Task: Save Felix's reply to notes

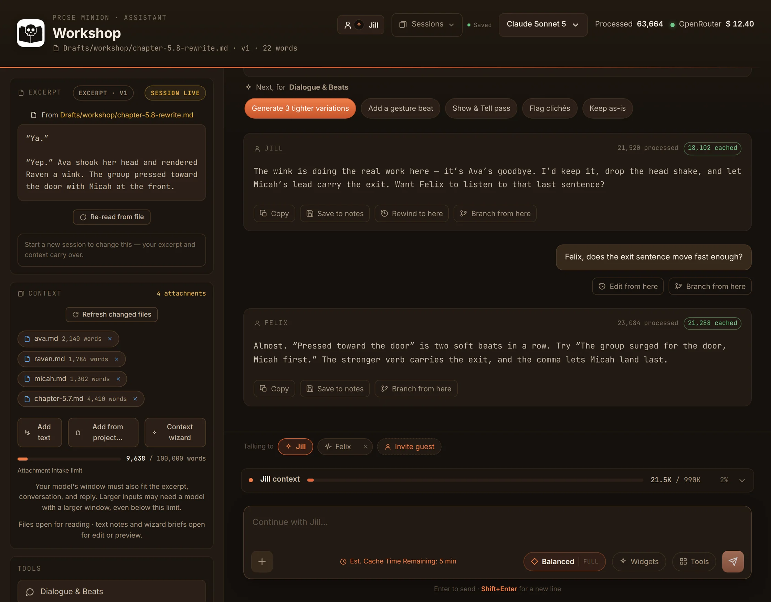Action: 335,388
